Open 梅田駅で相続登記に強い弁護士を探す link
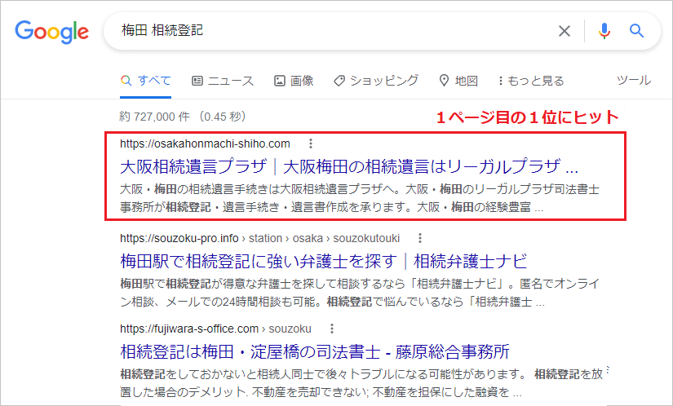The width and height of the screenshot is (673, 406). coord(324,261)
